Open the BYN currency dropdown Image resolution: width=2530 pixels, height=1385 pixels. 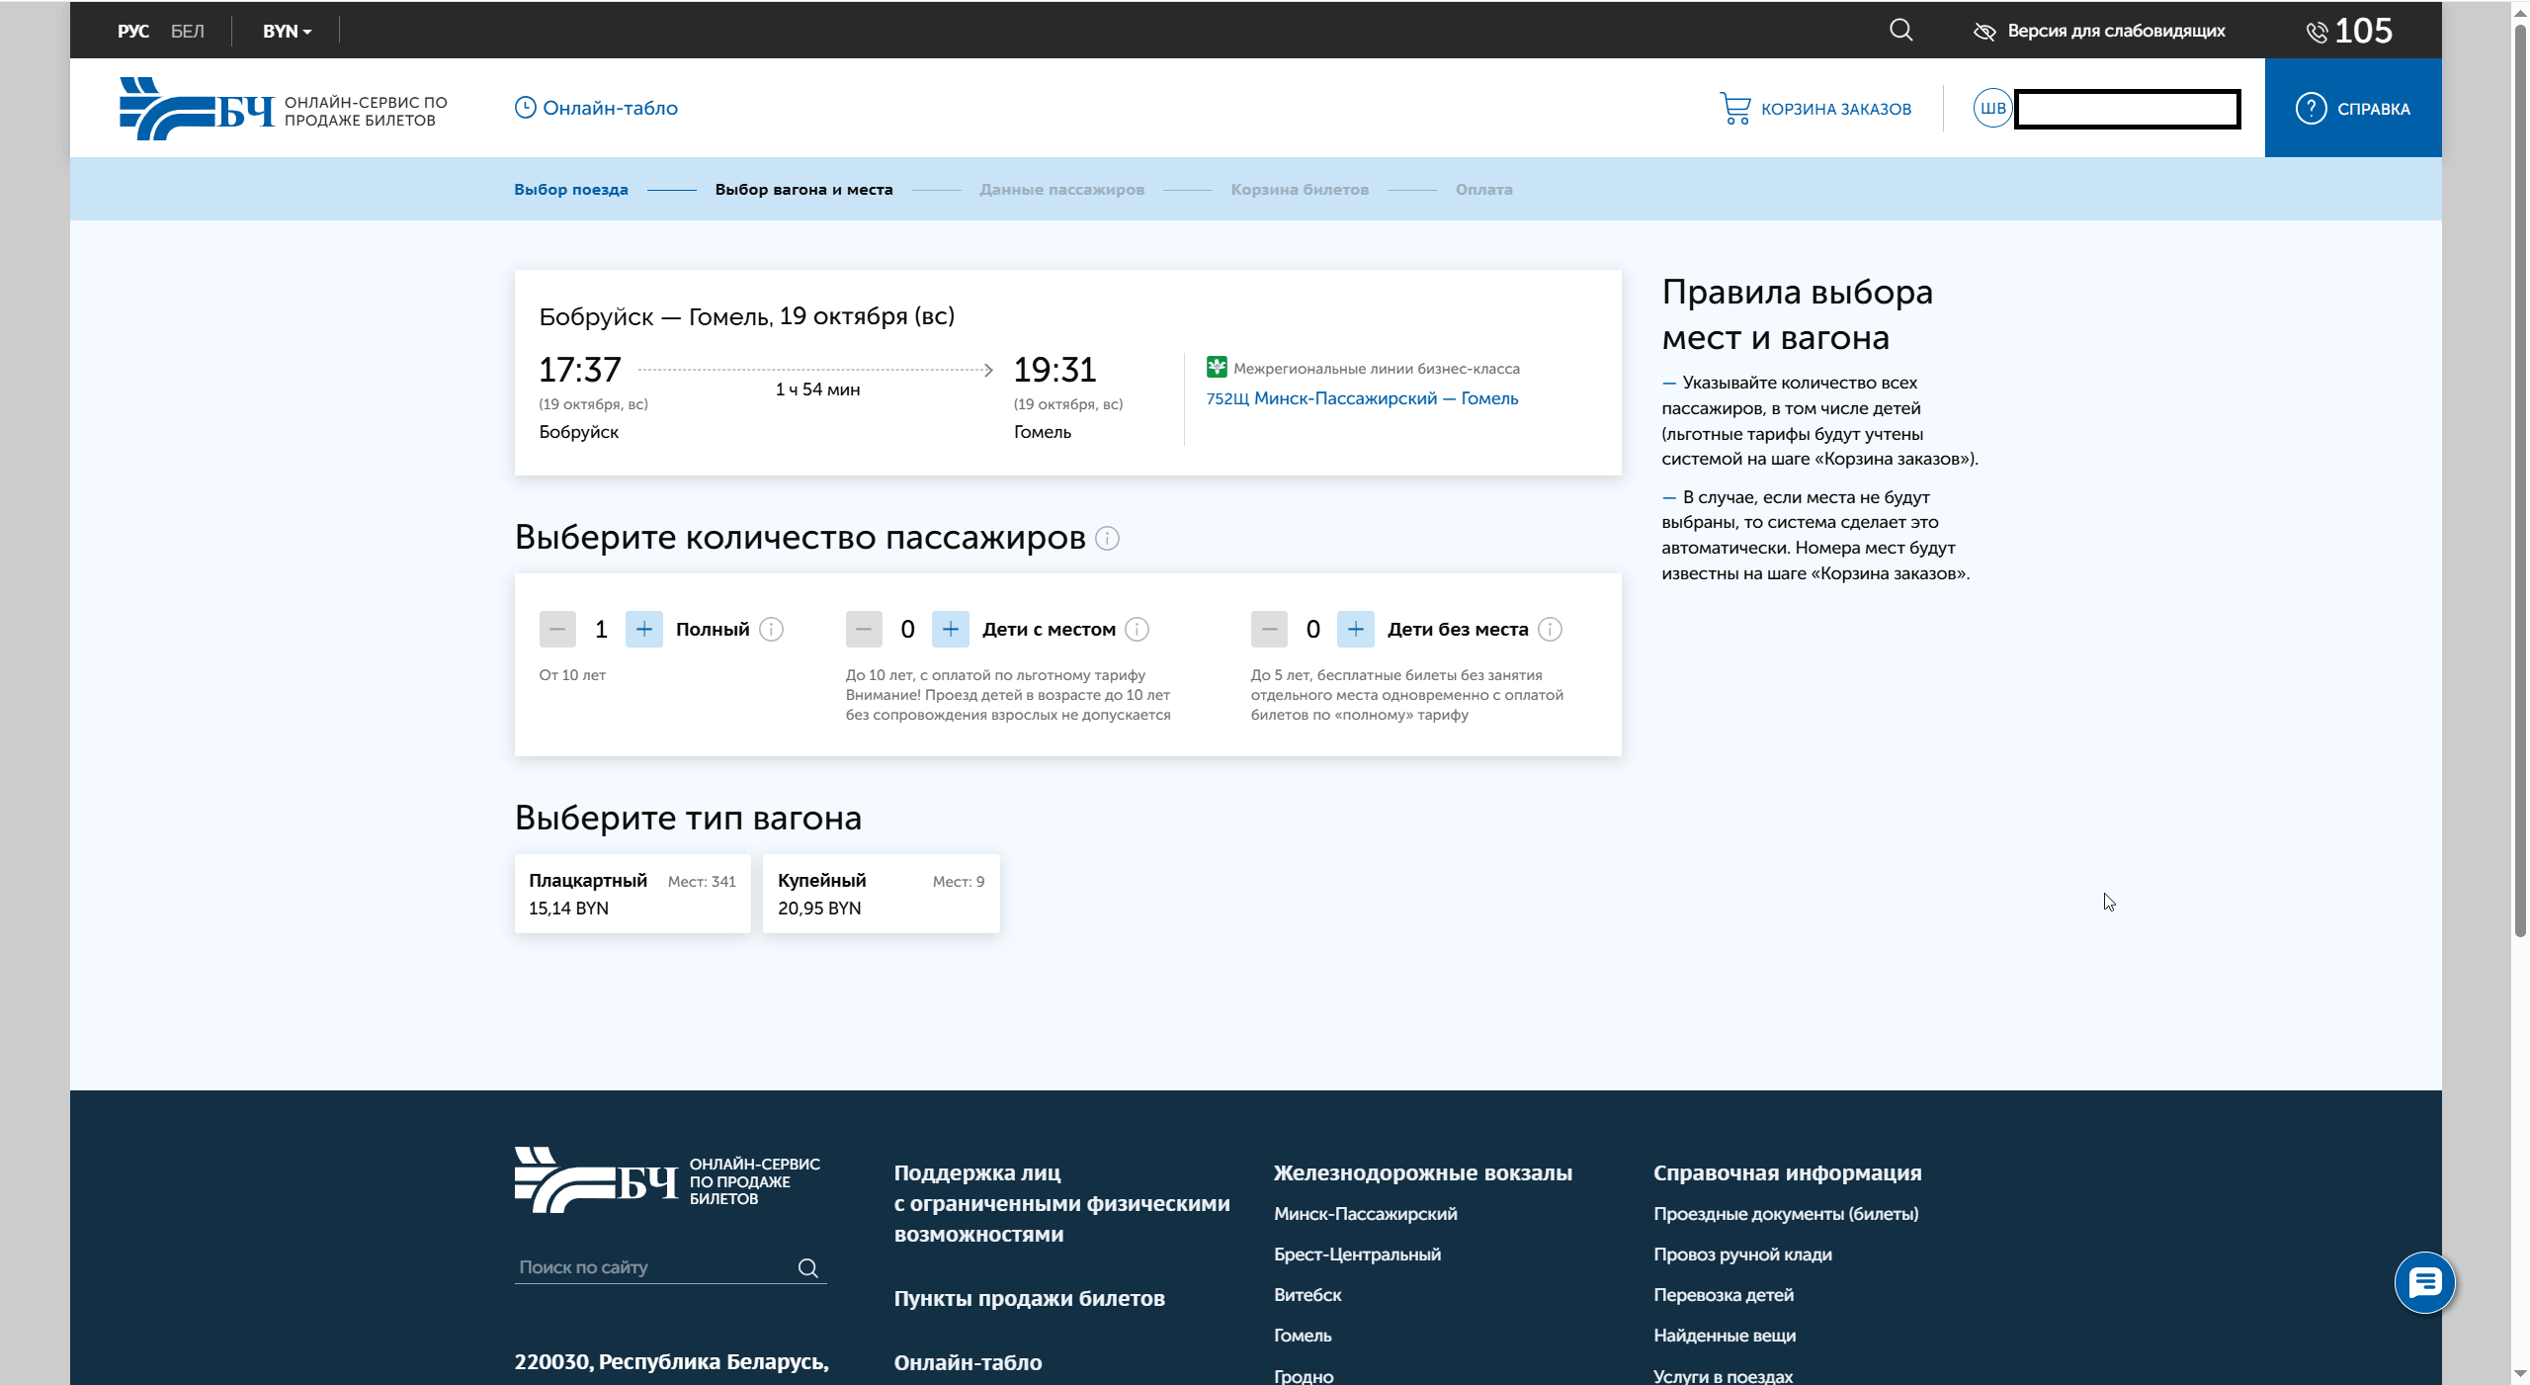(x=287, y=31)
